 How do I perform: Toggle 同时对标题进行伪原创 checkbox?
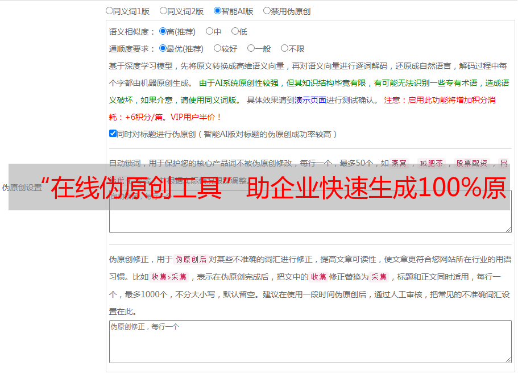point(113,134)
